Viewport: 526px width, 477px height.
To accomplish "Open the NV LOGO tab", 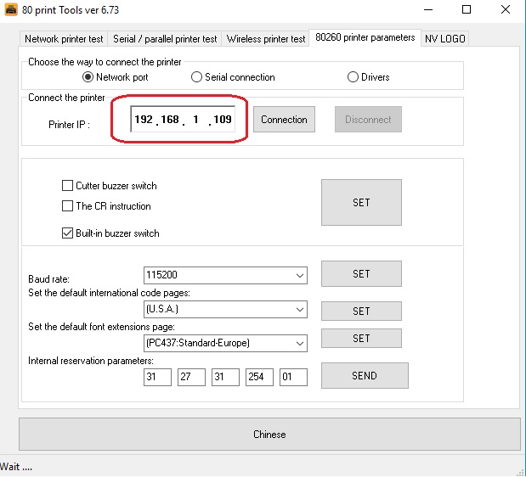I will [x=445, y=39].
